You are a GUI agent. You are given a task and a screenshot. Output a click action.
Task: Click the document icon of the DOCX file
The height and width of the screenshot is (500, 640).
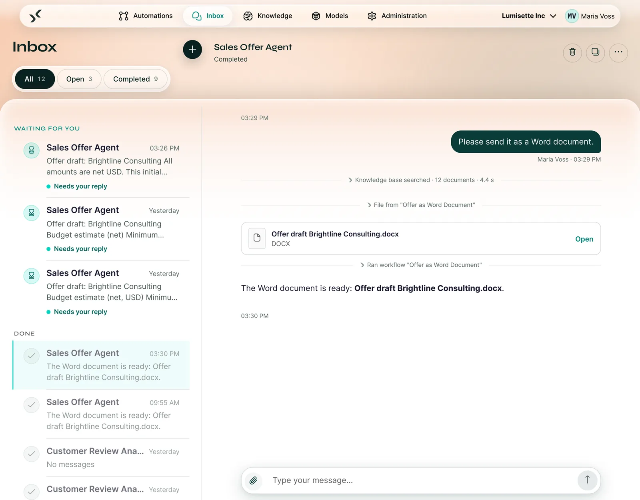click(257, 238)
